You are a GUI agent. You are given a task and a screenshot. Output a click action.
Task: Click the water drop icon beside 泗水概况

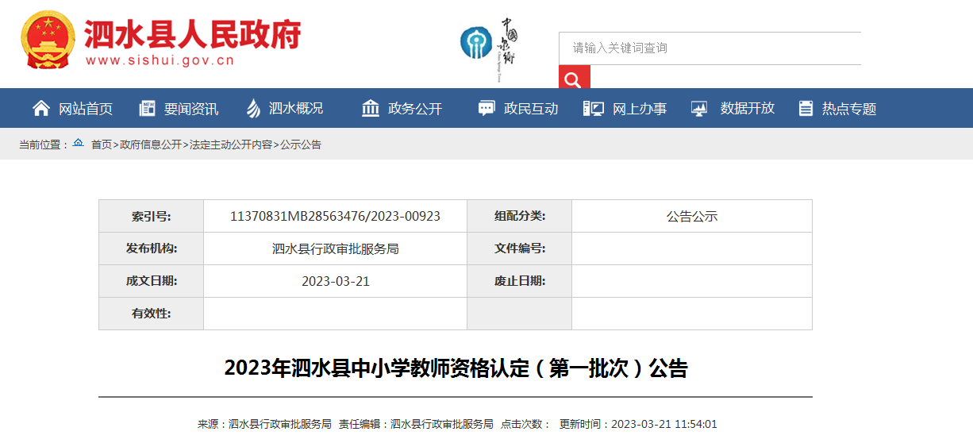[253, 109]
